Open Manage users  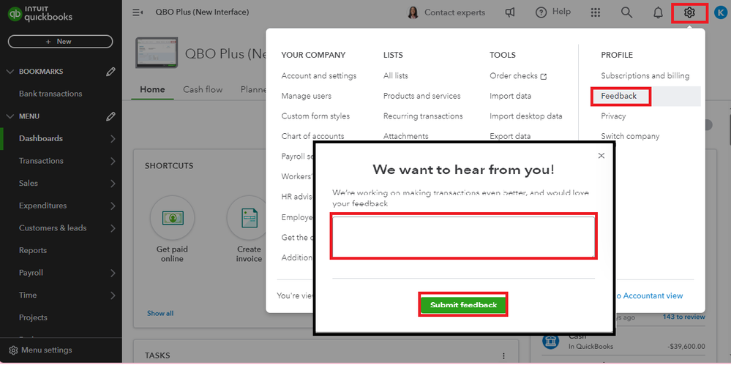click(x=307, y=96)
